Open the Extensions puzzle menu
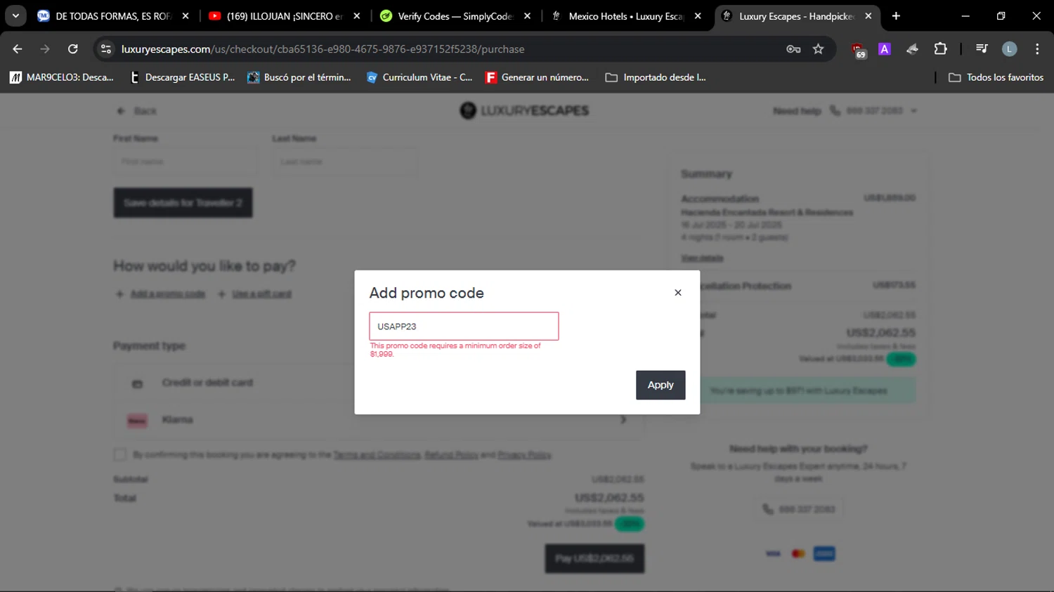 (x=940, y=49)
